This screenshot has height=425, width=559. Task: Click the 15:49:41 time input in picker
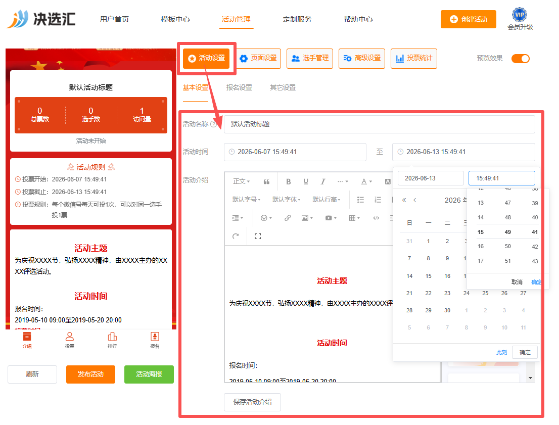pyautogui.click(x=501, y=178)
